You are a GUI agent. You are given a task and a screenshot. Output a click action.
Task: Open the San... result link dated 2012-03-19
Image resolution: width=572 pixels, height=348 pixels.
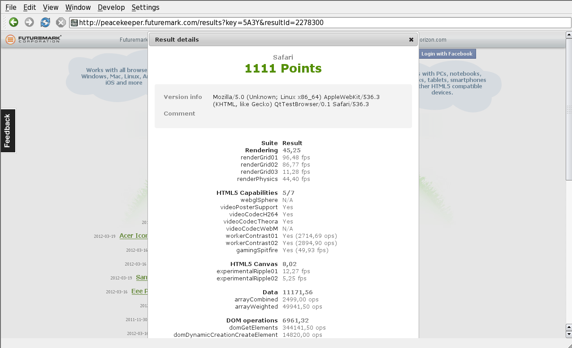tap(142, 277)
